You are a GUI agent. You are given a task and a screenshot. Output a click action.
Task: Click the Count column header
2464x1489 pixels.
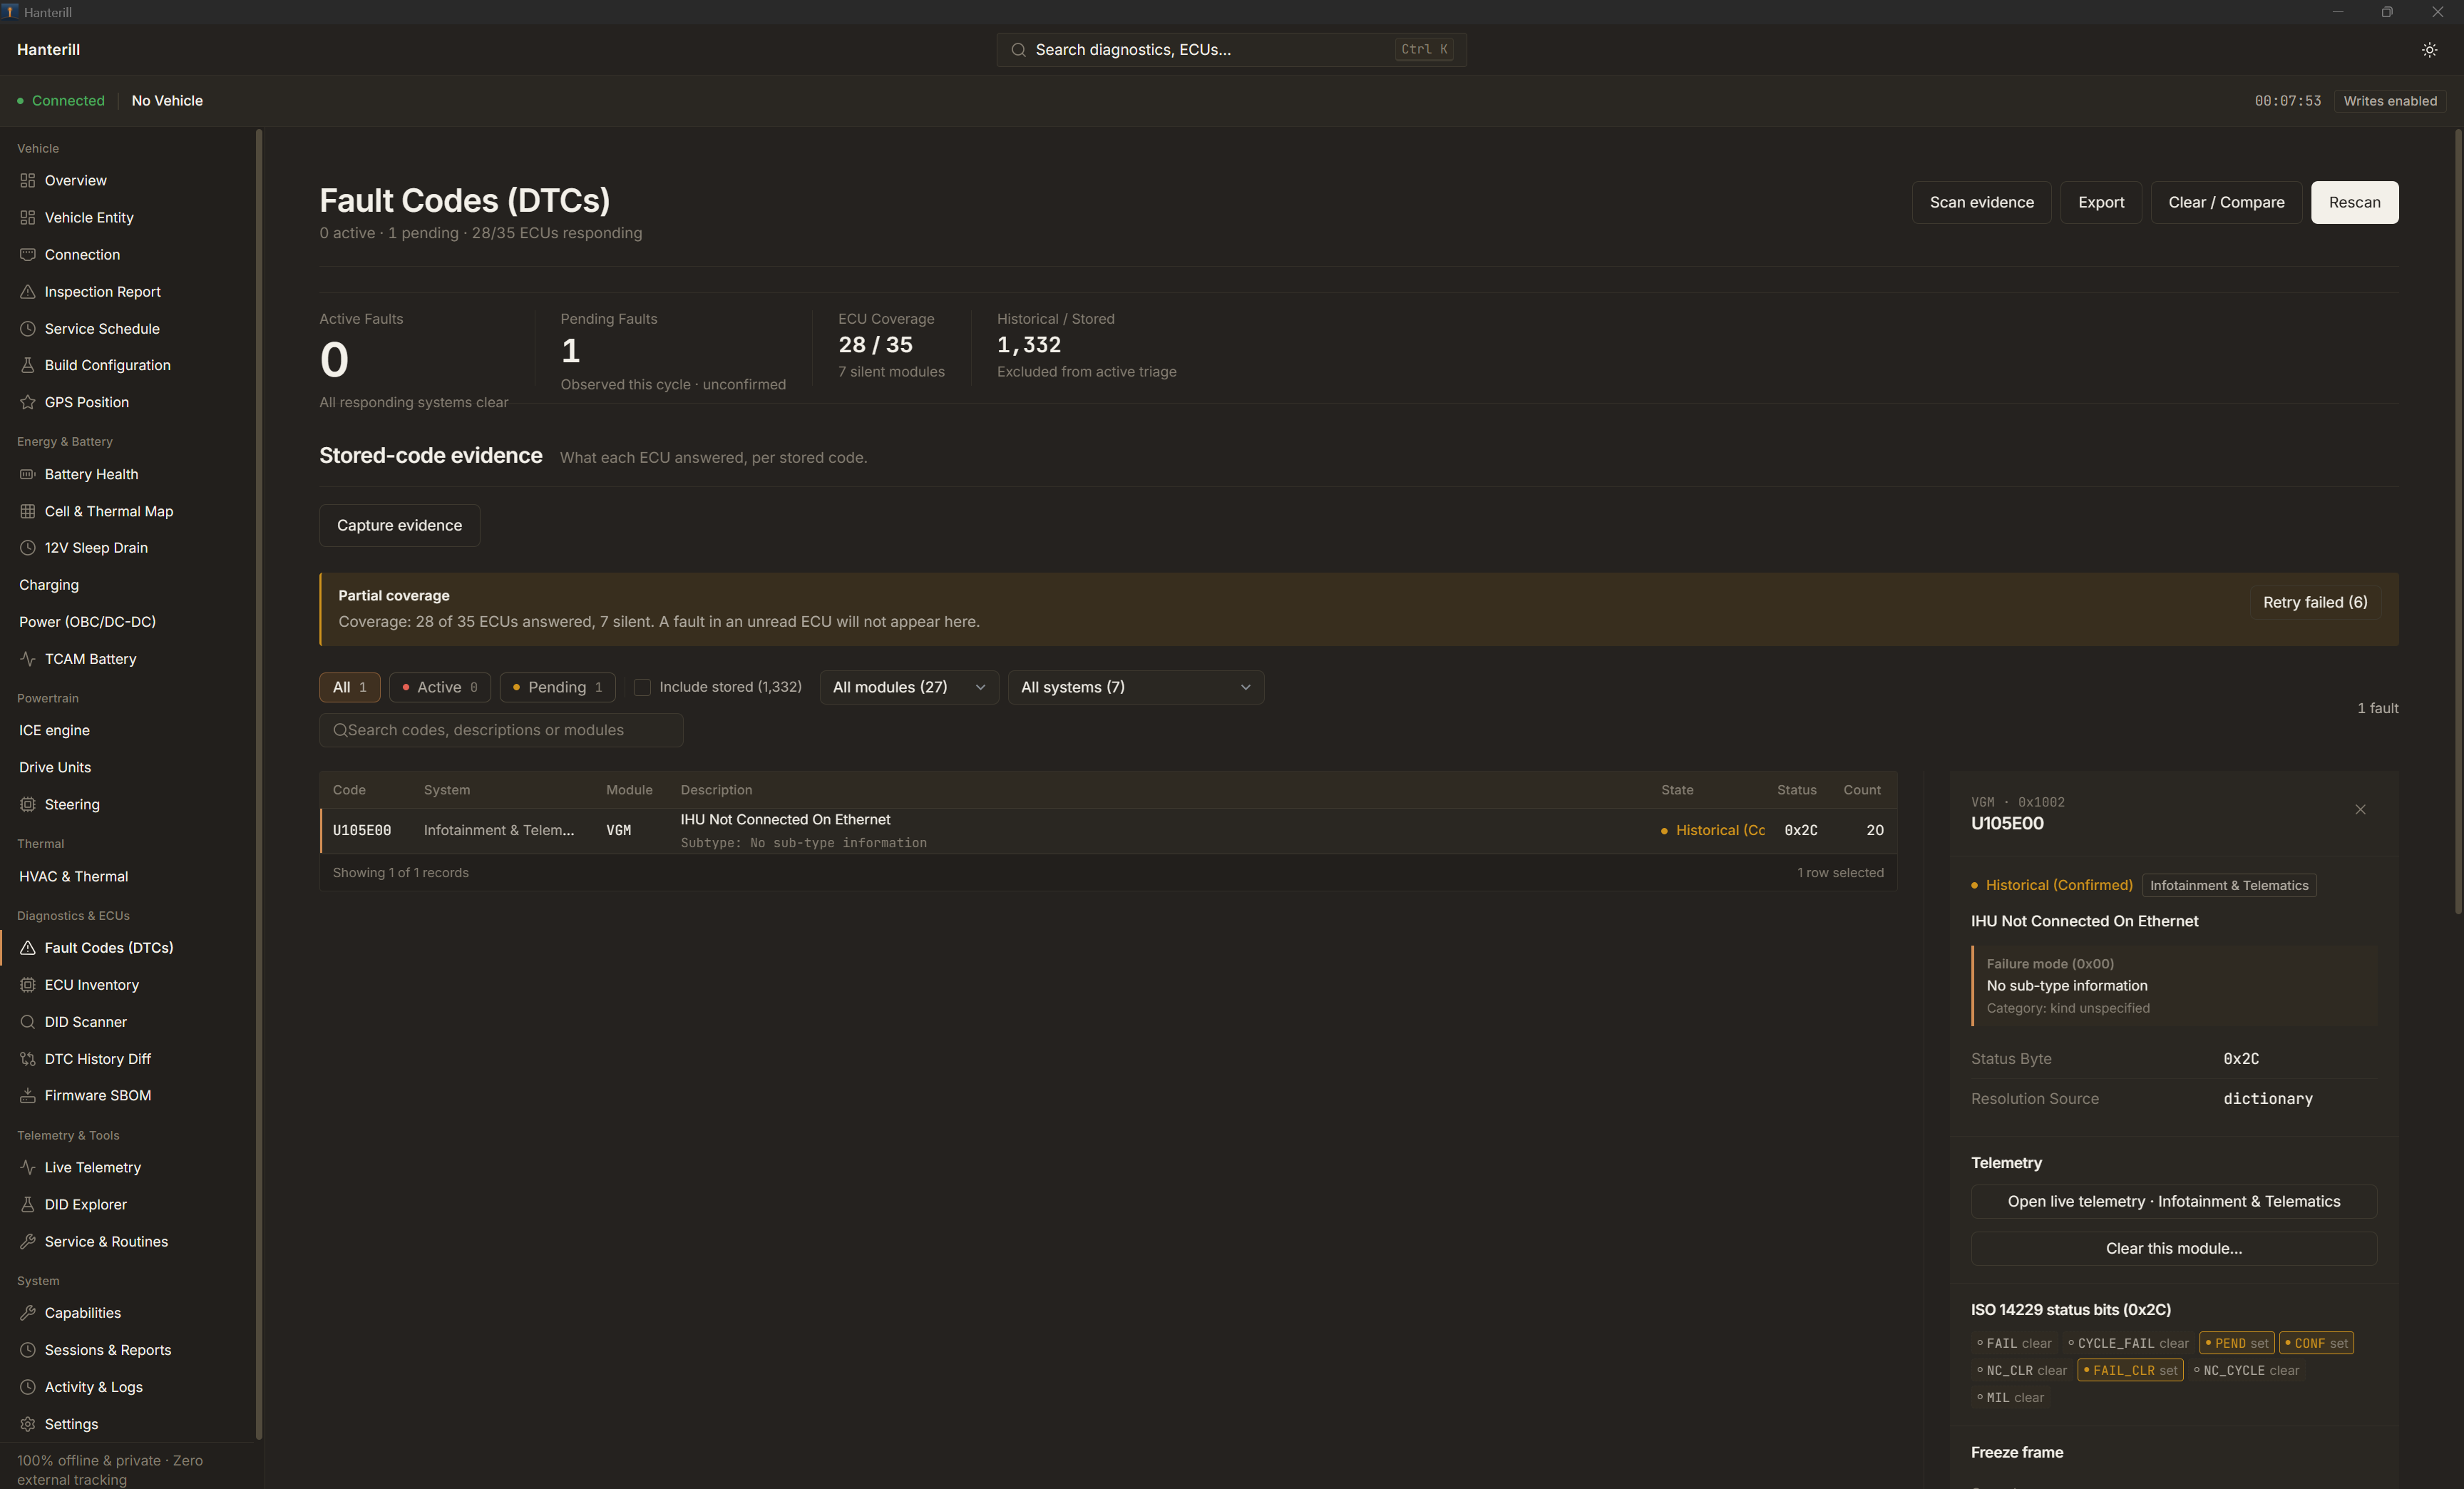coord(1862,790)
